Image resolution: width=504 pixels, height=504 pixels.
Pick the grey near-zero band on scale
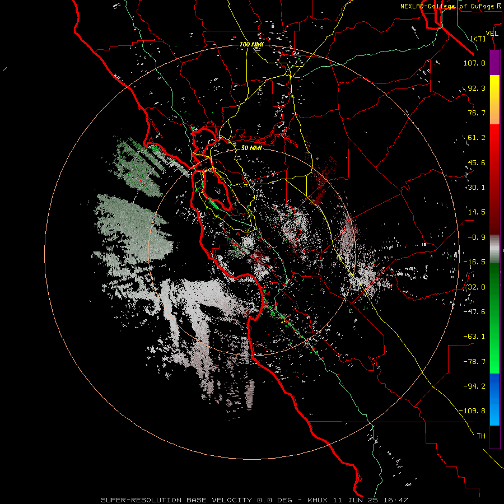494,249
